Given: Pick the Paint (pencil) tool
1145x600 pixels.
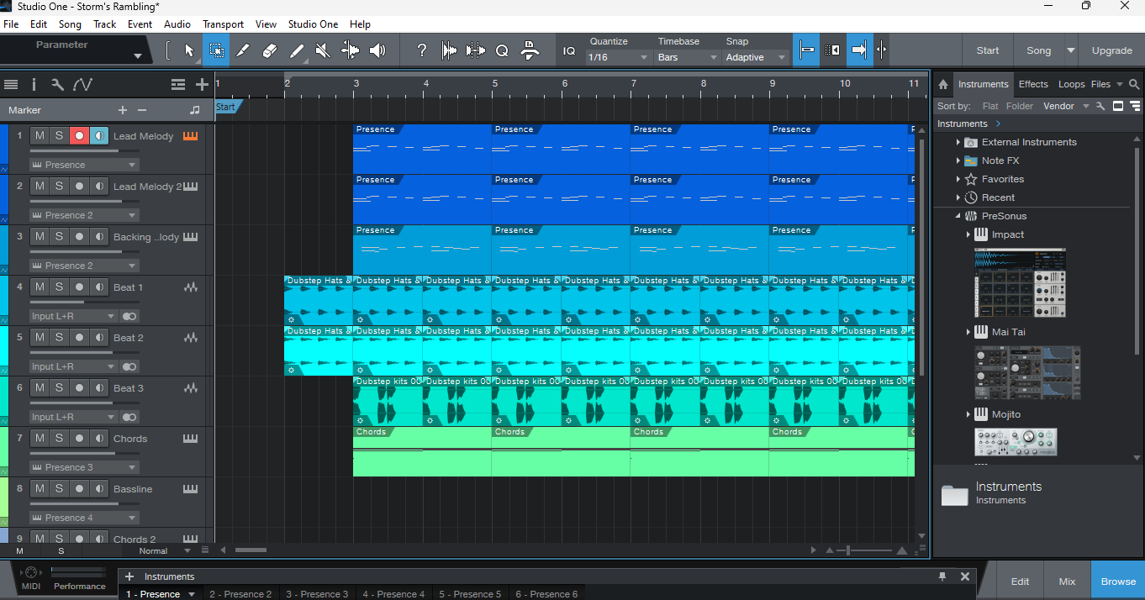Looking at the screenshot, I should click(297, 50).
